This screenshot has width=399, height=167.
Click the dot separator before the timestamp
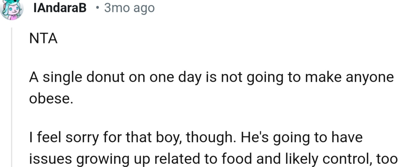97,8
